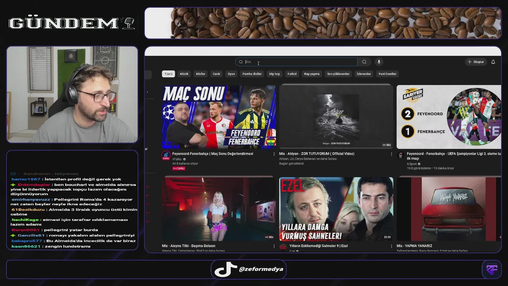The image size is (508, 286).
Task: Select the Müzik filter chip
Action: tap(184, 74)
